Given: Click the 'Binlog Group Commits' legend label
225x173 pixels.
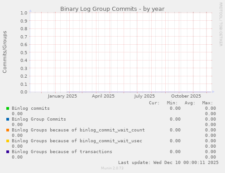Looking at the screenshot, I should (x=39, y=119).
